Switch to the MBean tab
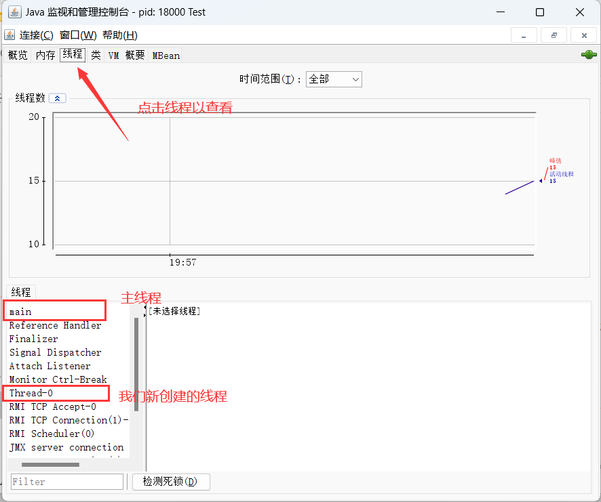Image resolution: width=601 pixels, height=502 pixels. click(x=166, y=56)
